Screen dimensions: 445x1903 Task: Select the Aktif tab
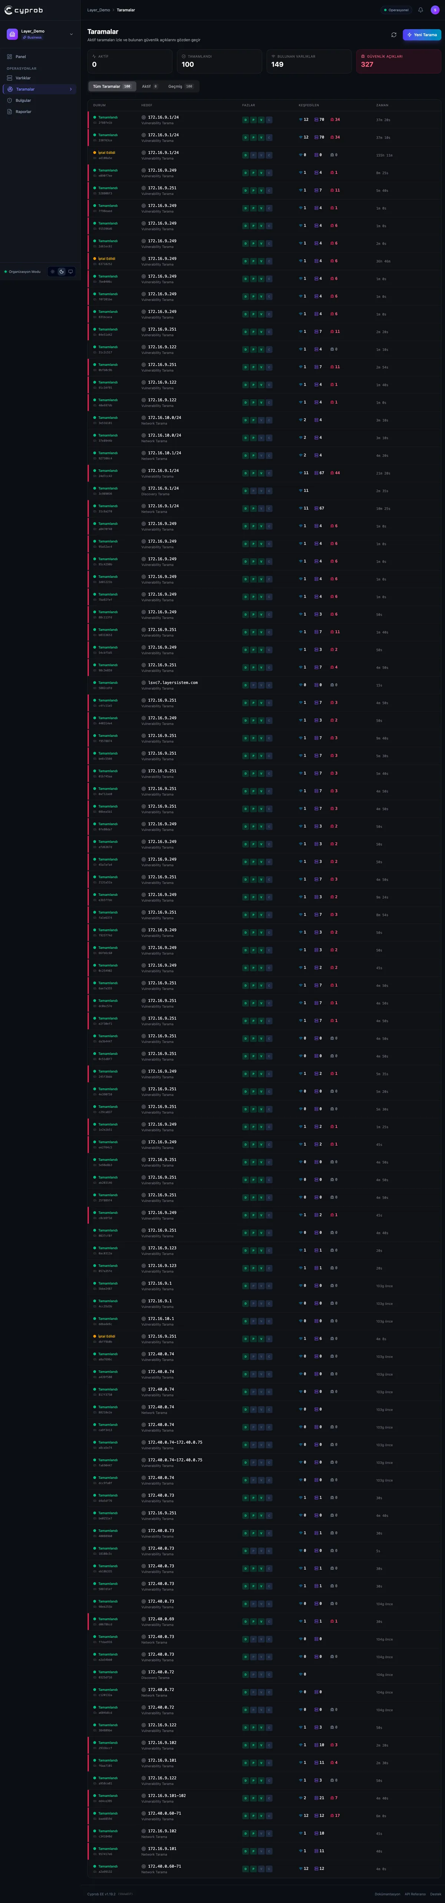tap(150, 87)
